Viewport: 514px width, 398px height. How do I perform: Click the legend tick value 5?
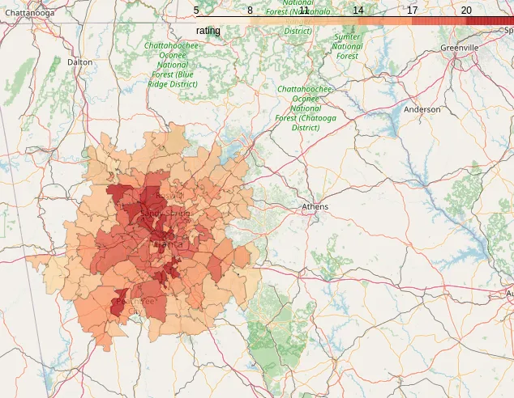pos(196,11)
